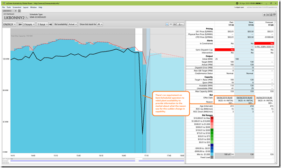
Task: Click the $0 navy blue swatch
Action: click(212, 145)
